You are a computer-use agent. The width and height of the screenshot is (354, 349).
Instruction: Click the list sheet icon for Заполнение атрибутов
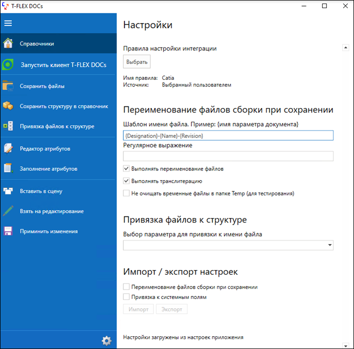(8, 168)
